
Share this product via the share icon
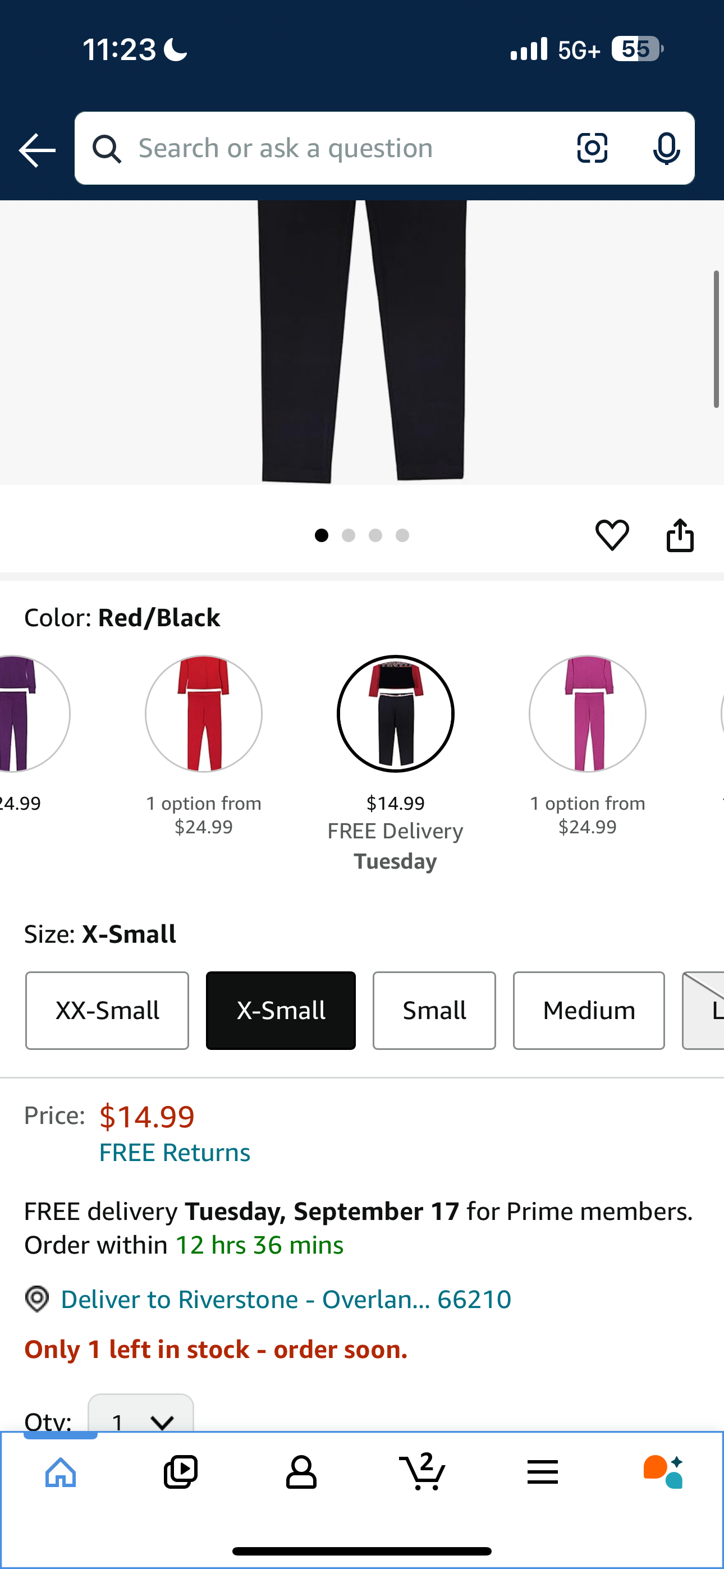(x=680, y=534)
